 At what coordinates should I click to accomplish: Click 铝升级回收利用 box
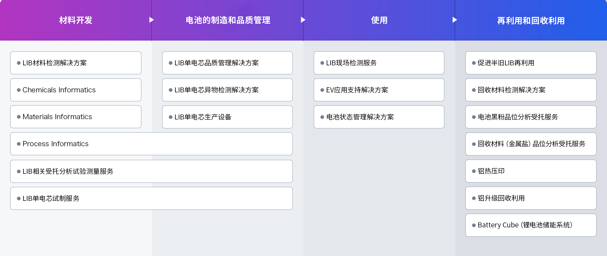coord(531,198)
